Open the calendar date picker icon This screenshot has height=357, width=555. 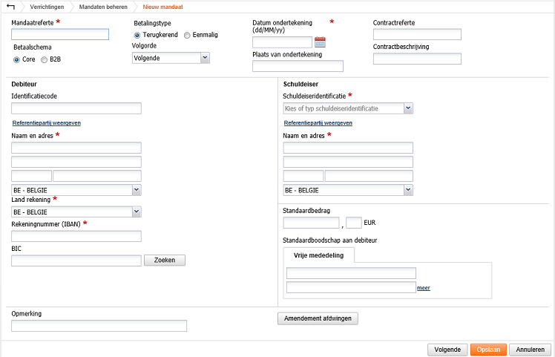[x=320, y=42]
